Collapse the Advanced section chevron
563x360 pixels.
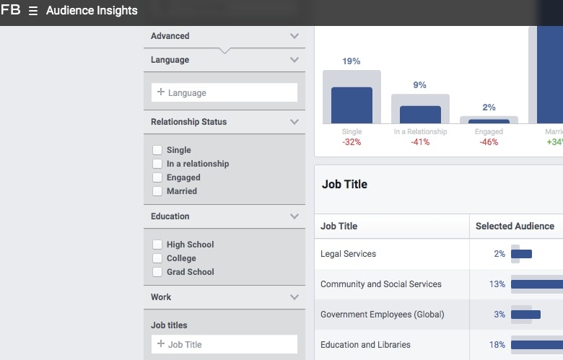pyautogui.click(x=294, y=36)
